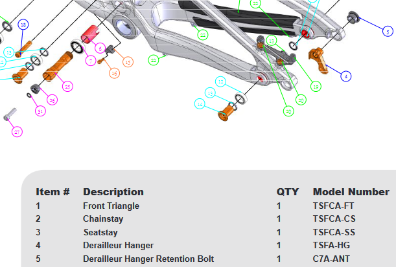Click the blue callout bubble numbered 18
This screenshot has width=396, height=267.
click(23, 25)
